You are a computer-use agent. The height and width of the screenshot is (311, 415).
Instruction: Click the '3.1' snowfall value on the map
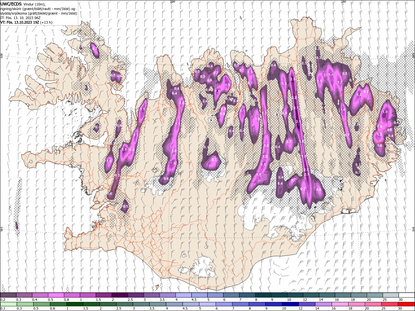(298, 122)
